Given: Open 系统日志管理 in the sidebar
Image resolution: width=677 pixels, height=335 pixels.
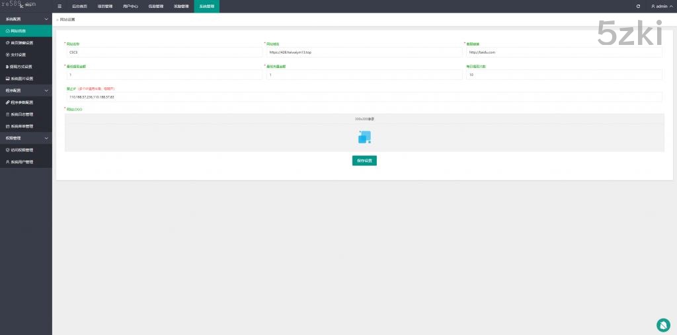Looking at the screenshot, I should coord(21,114).
